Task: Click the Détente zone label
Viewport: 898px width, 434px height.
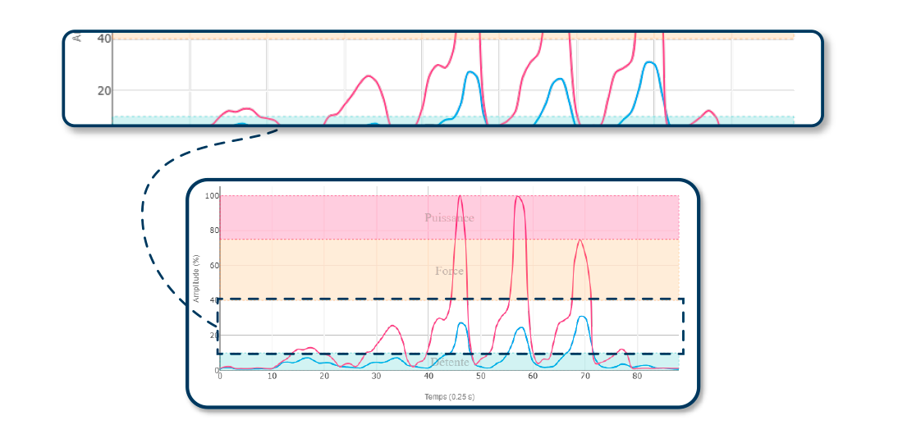Action: (x=449, y=362)
